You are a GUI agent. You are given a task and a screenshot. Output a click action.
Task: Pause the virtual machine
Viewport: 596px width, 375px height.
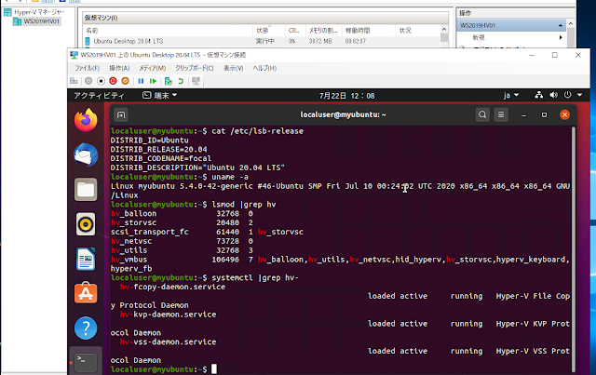pos(141,81)
